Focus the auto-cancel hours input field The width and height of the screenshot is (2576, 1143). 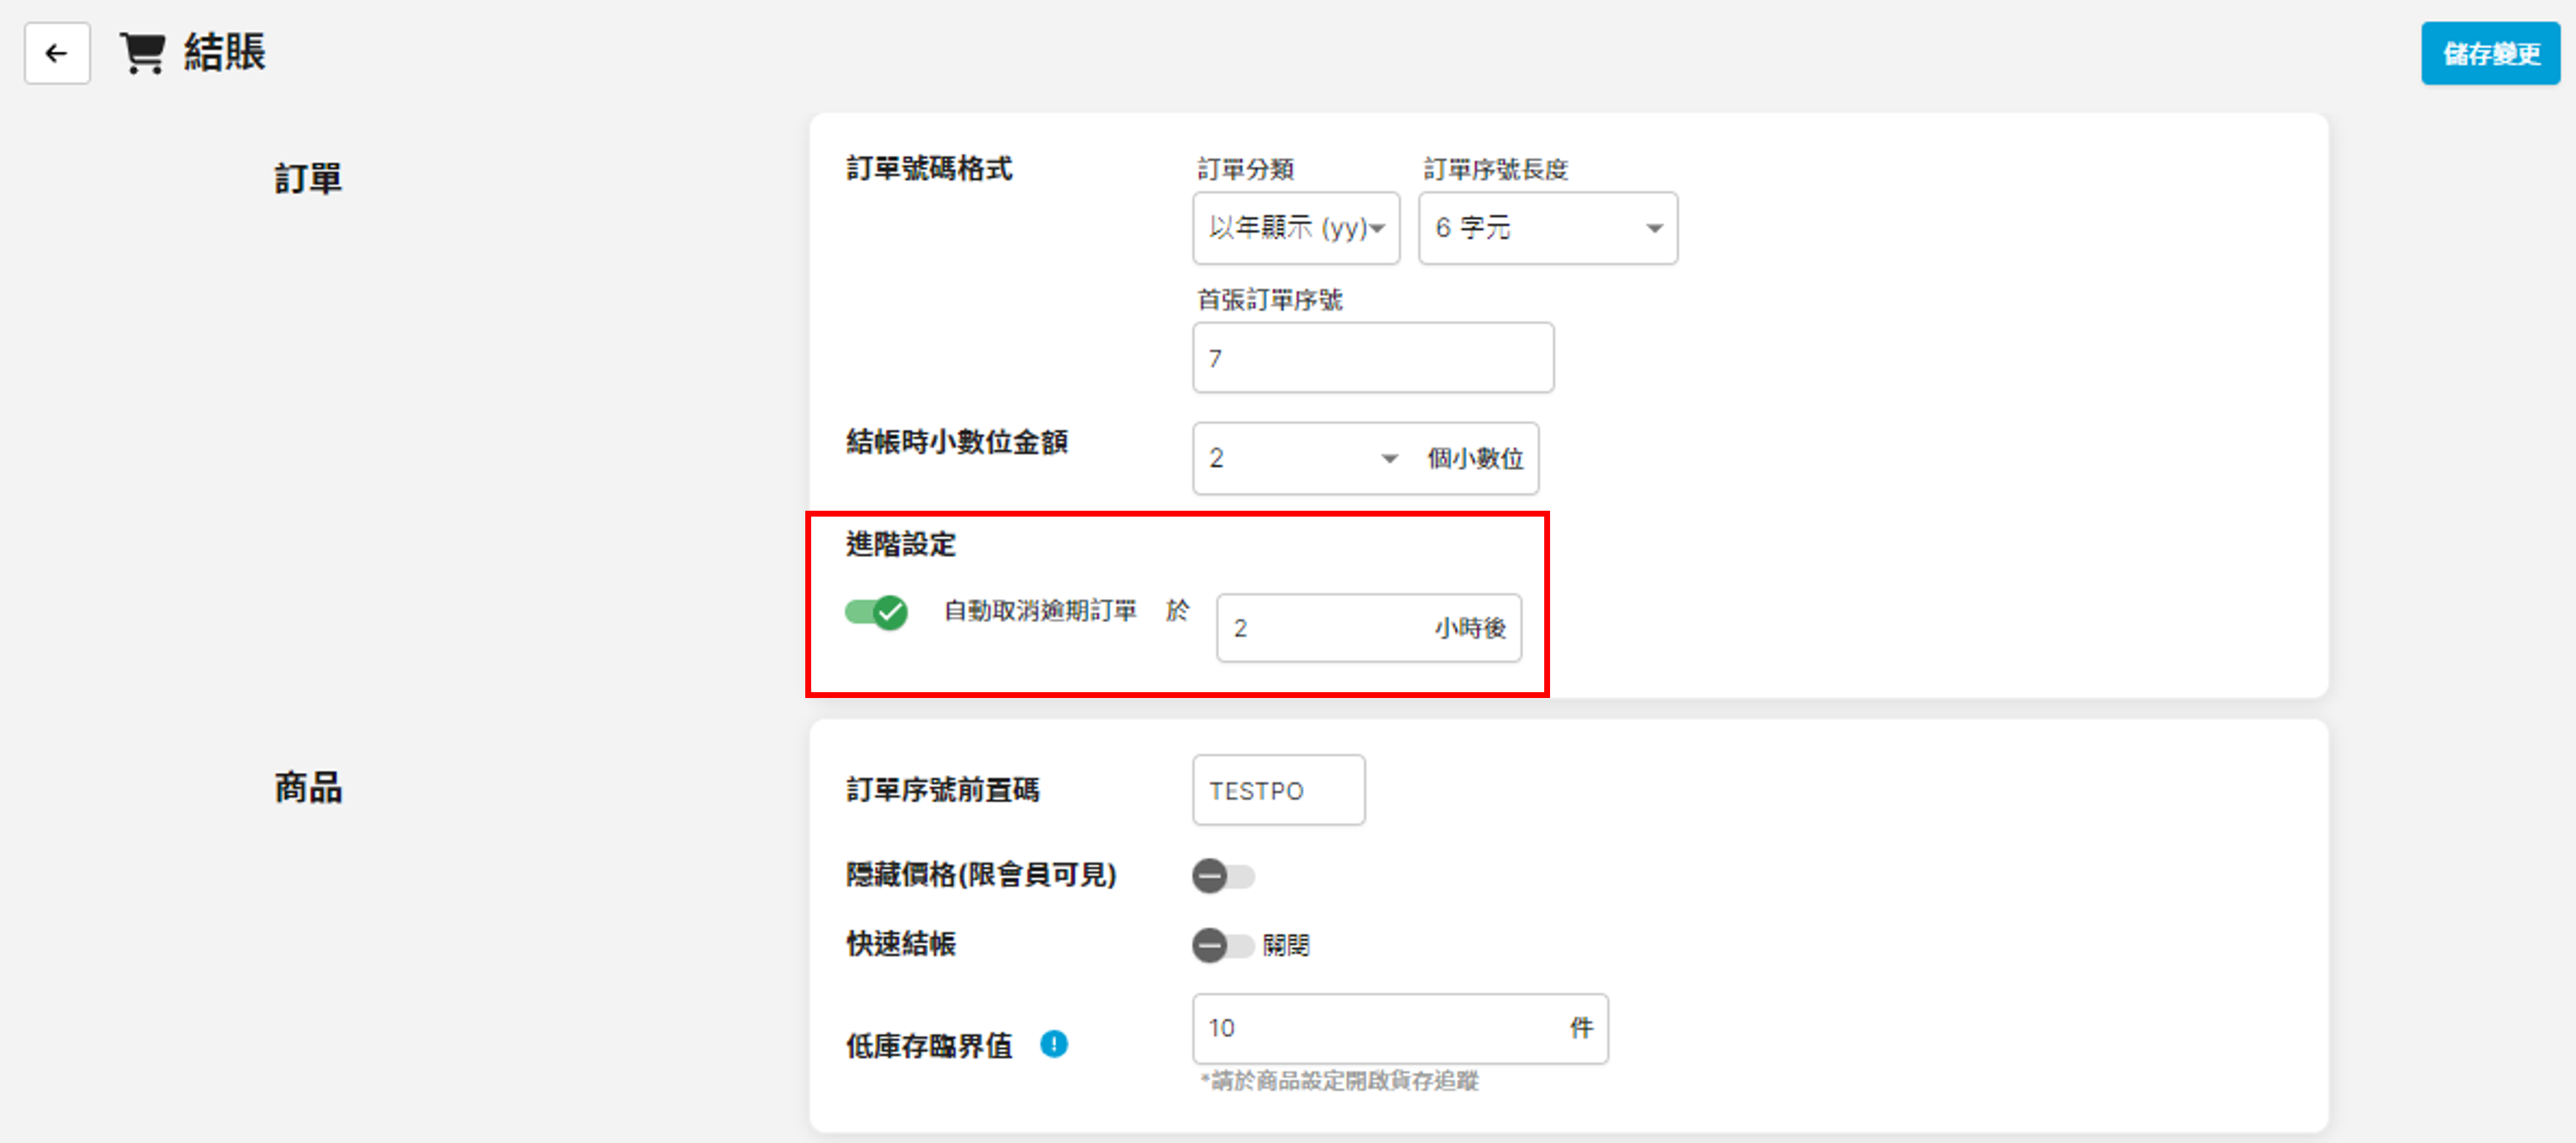click(1325, 628)
